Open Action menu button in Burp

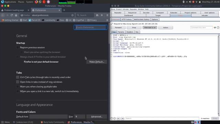(166, 28)
